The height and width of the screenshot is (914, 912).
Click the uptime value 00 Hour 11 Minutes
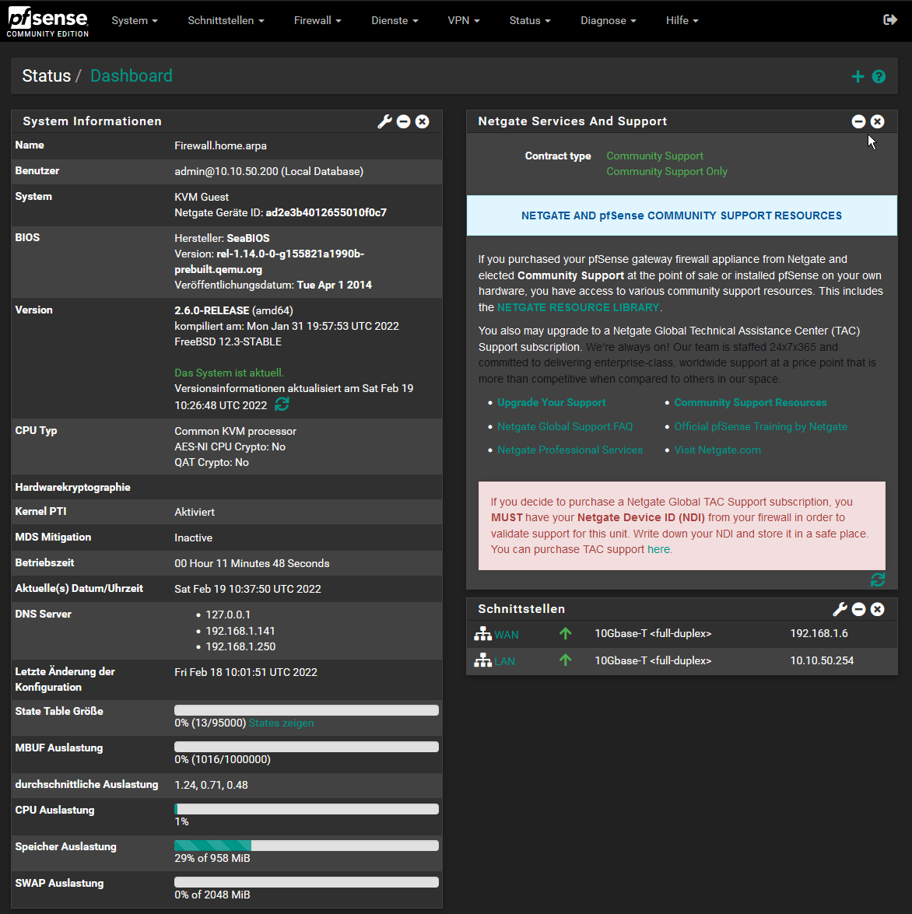[252, 564]
